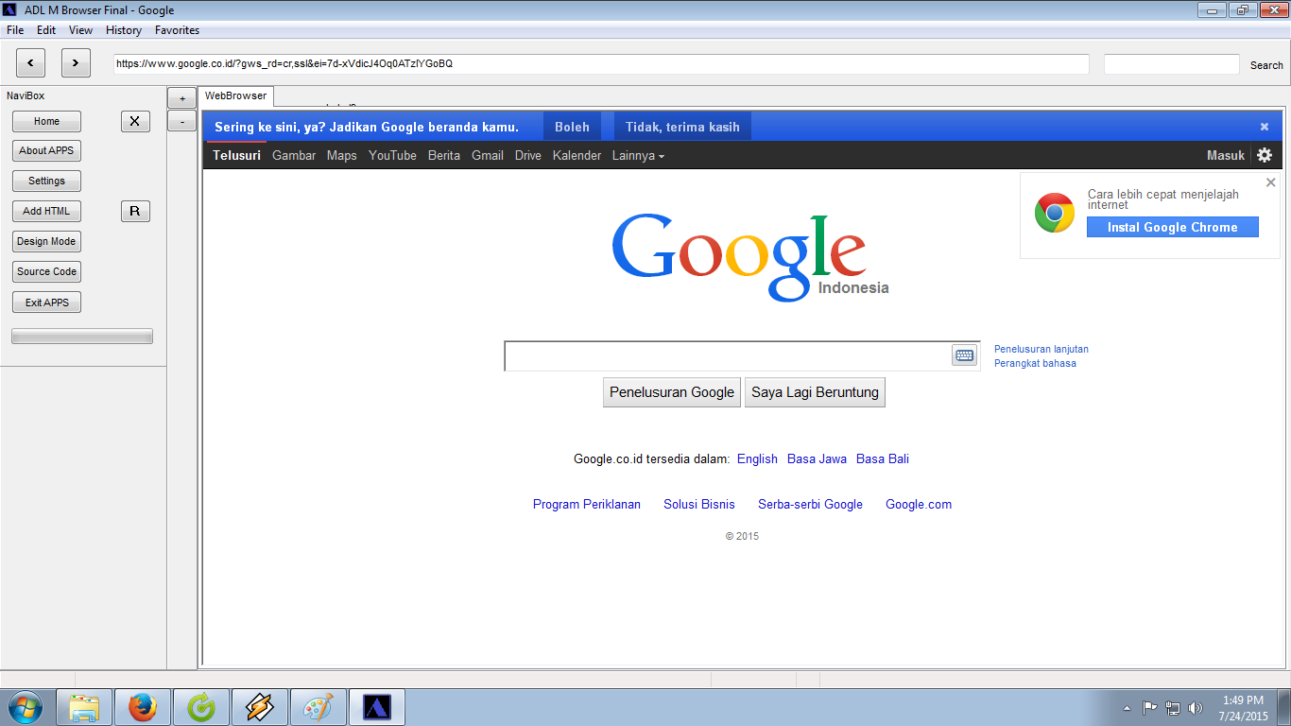Open the paint palette taskbar app
The image size is (1291, 726).
[x=318, y=707]
